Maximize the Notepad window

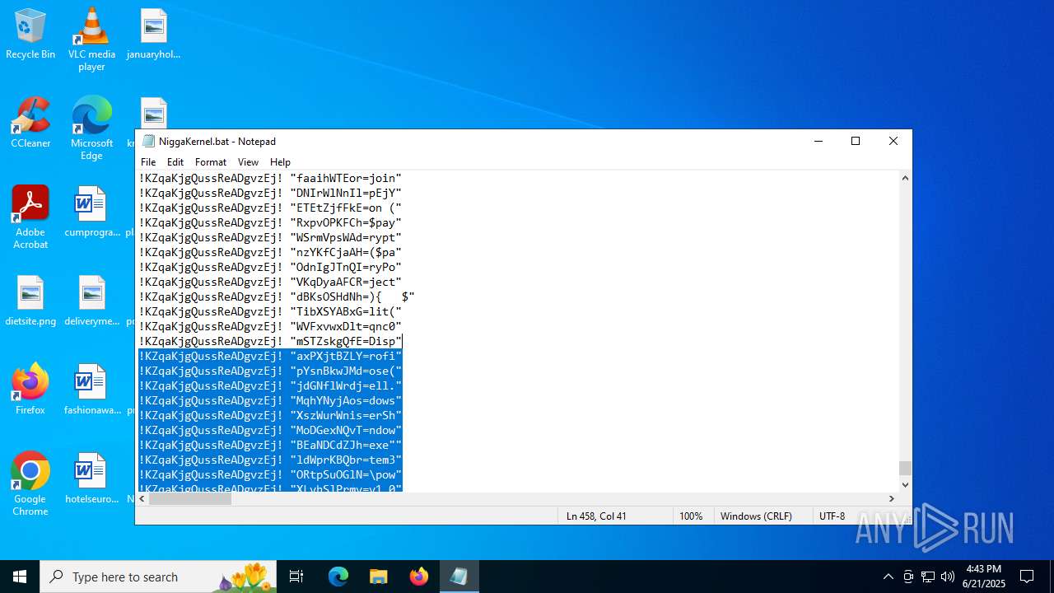click(856, 141)
